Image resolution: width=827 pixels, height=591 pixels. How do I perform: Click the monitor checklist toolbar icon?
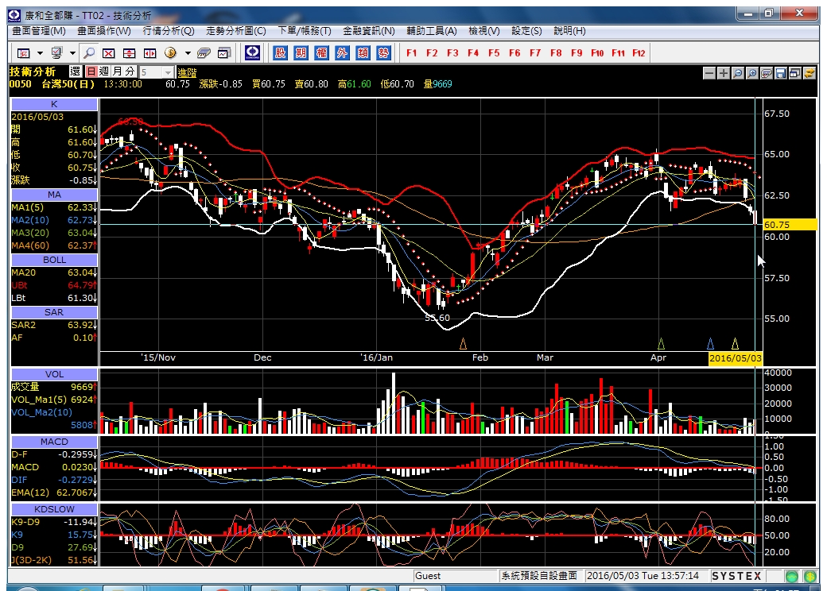tap(56, 52)
